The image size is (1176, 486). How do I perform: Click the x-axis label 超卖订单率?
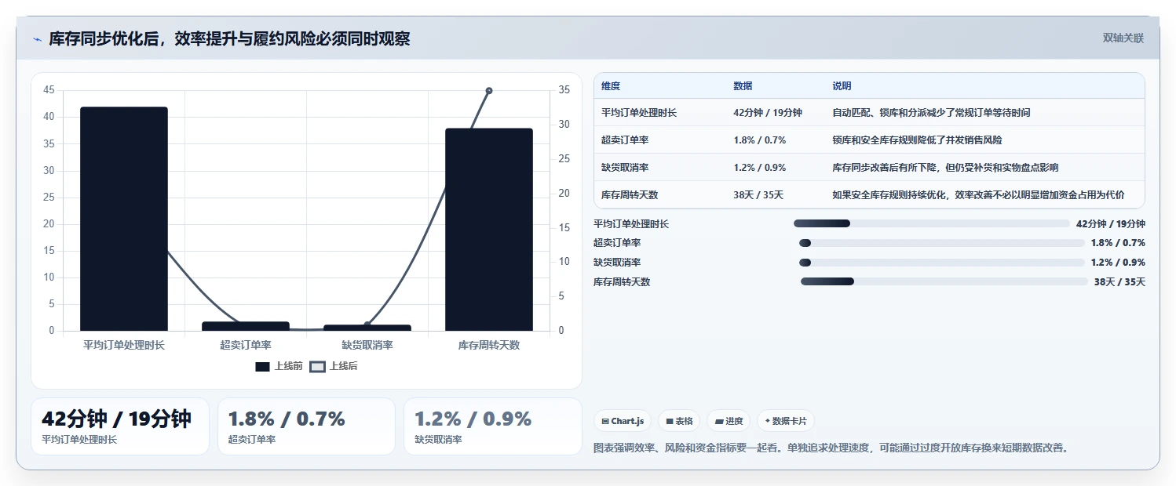click(246, 345)
